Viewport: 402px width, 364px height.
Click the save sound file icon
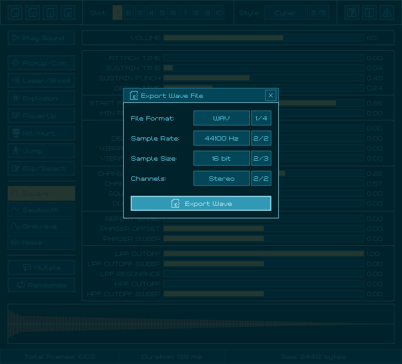(50, 13)
